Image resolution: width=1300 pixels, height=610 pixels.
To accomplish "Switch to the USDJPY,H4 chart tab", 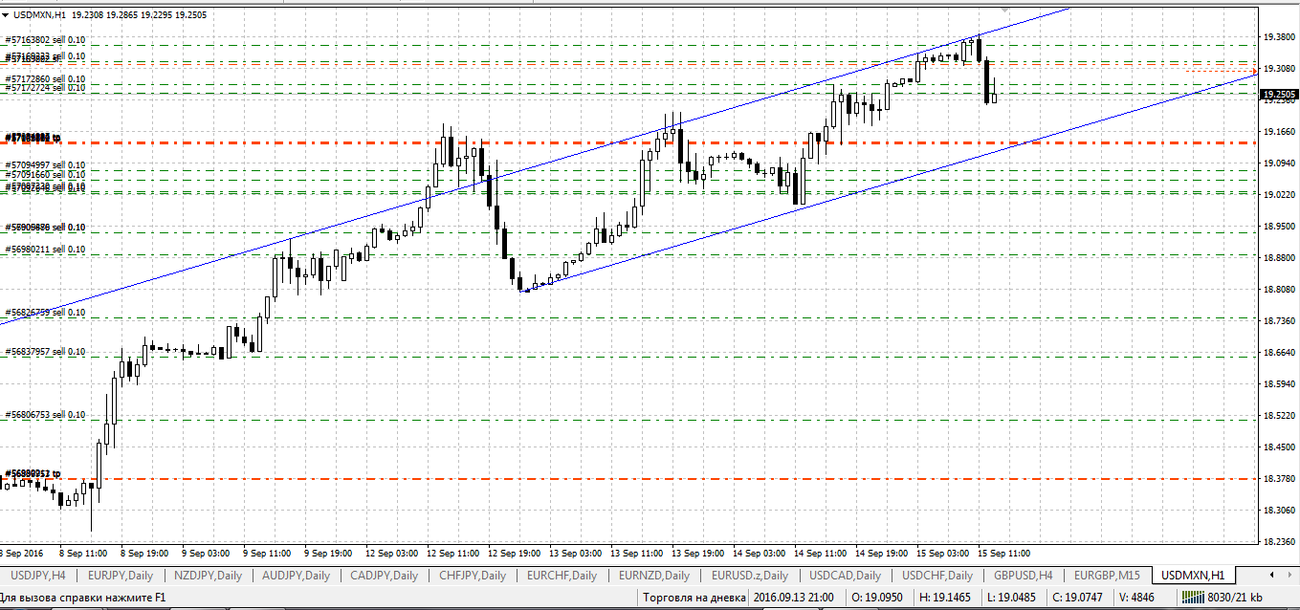I will click(x=38, y=576).
